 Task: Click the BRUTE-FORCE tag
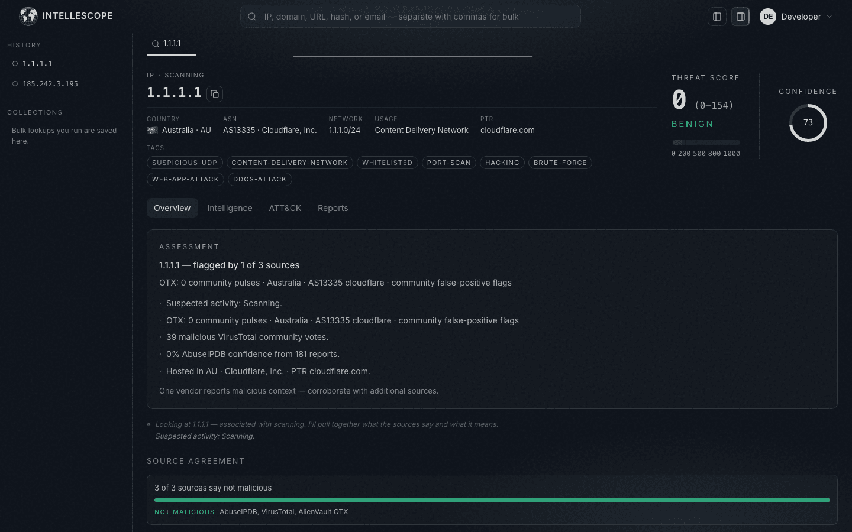(x=560, y=163)
